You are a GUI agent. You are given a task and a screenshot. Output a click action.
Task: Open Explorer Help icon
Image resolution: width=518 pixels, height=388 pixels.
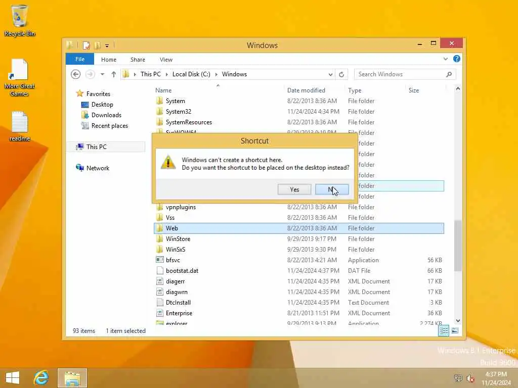point(457,59)
